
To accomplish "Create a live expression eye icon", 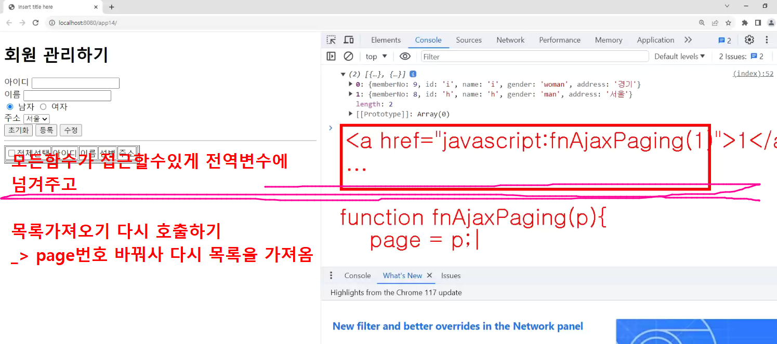I will (x=405, y=56).
